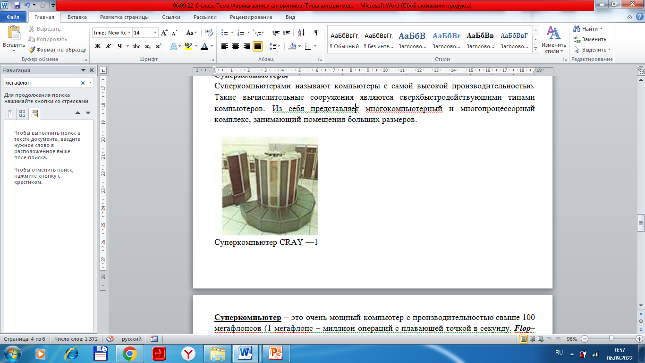The width and height of the screenshot is (645, 363).
Task: Click the Paste (Вставить) icon
Action: [14, 33]
